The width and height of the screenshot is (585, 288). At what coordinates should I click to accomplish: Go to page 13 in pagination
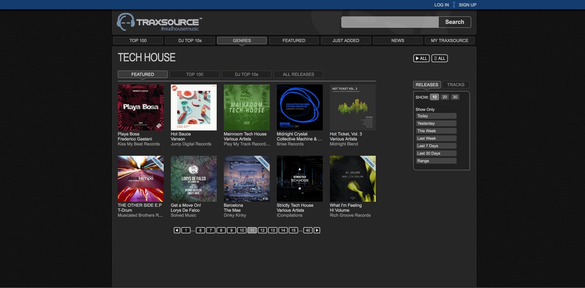(x=273, y=230)
